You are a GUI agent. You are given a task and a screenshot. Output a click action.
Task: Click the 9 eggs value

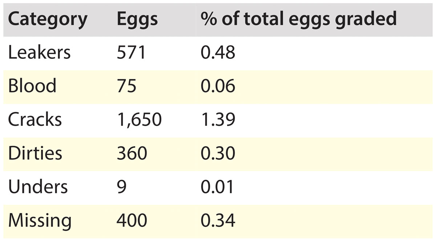(122, 187)
